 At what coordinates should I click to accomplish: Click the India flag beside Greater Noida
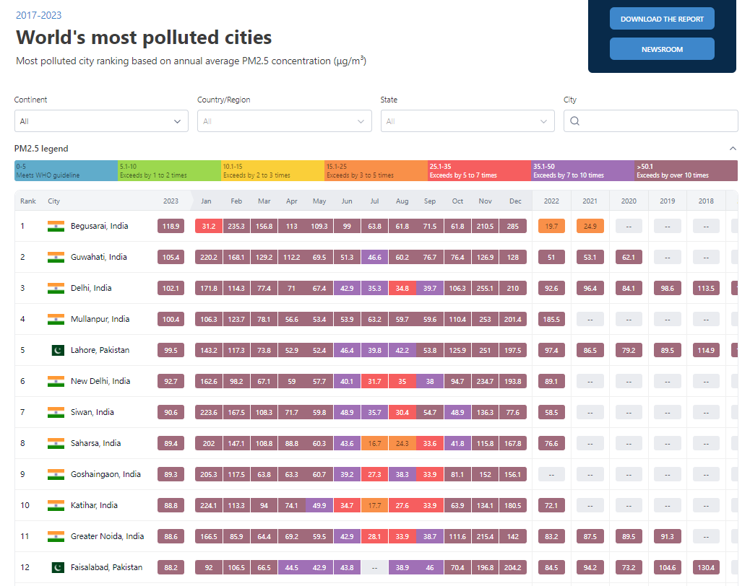click(56, 537)
